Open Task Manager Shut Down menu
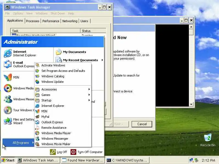219x164 pixels. click(x=58, y=13)
